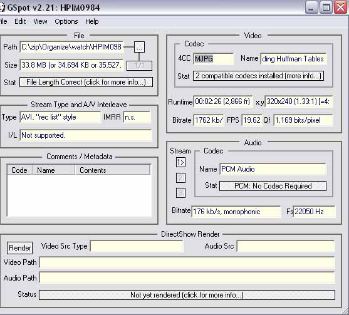Click 2 compatible codecs installed button
This screenshot has width=349, height=315.
pyautogui.click(x=258, y=76)
